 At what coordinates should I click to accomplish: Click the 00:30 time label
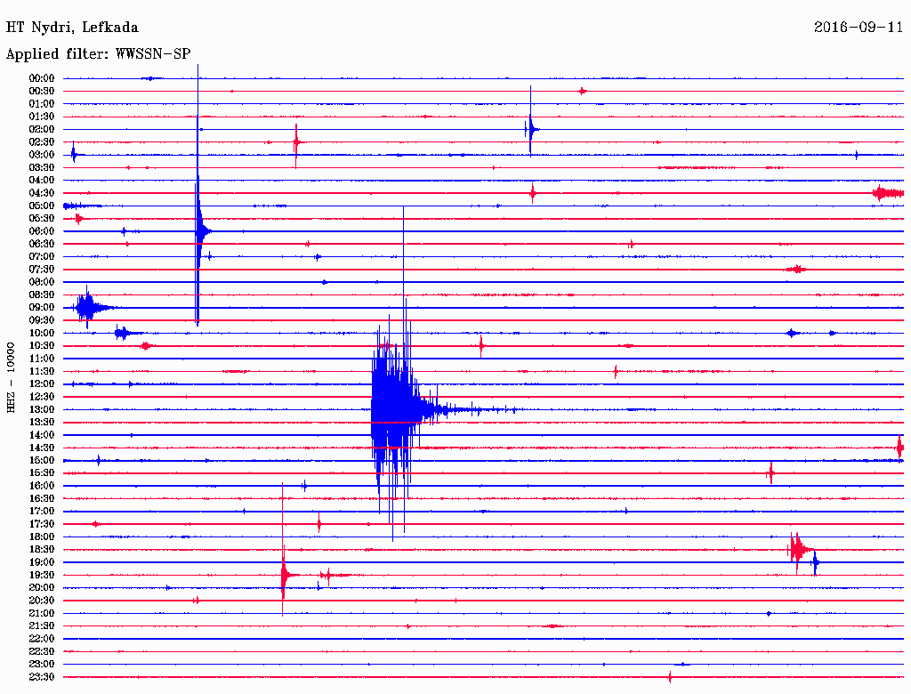click(x=42, y=92)
